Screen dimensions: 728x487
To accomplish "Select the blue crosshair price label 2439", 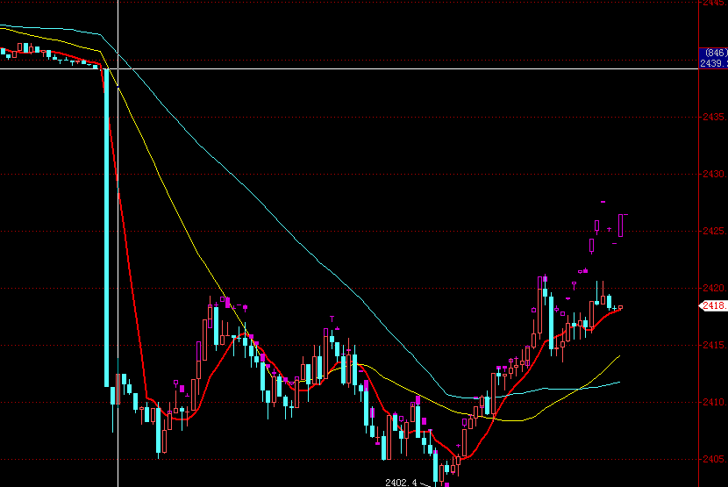I will coord(713,63).
